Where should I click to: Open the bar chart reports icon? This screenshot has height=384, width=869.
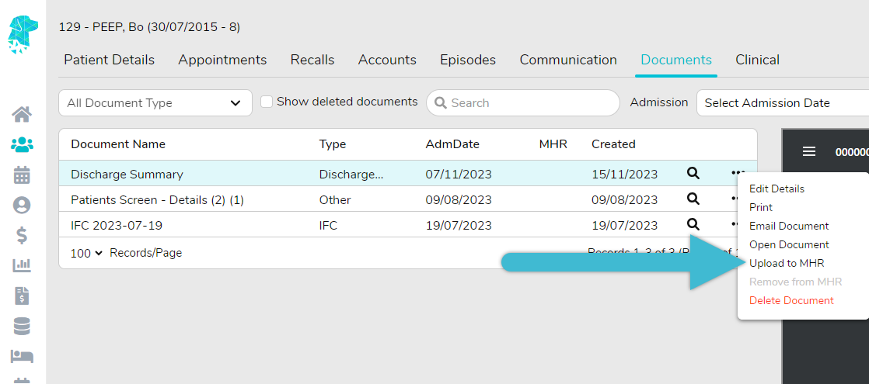pyautogui.click(x=22, y=265)
